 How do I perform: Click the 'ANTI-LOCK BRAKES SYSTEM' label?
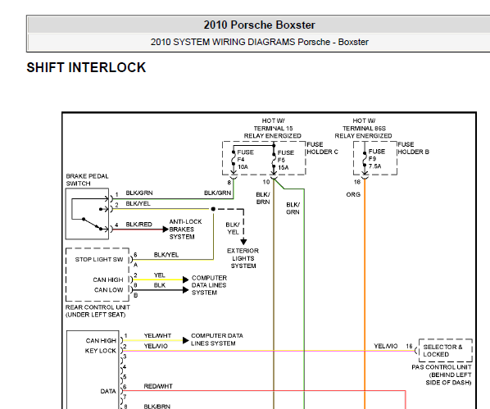click(x=185, y=229)
